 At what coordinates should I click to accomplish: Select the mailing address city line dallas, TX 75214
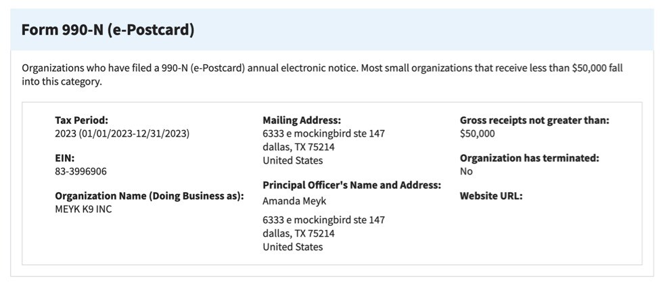tap(298, 147)
